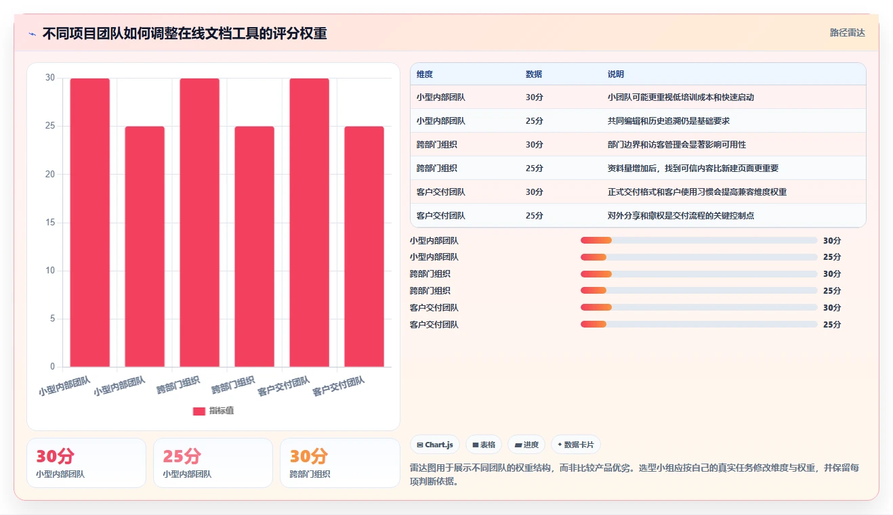Select the 表格 chip
893x515 pixels.
(x=484, y=445)
